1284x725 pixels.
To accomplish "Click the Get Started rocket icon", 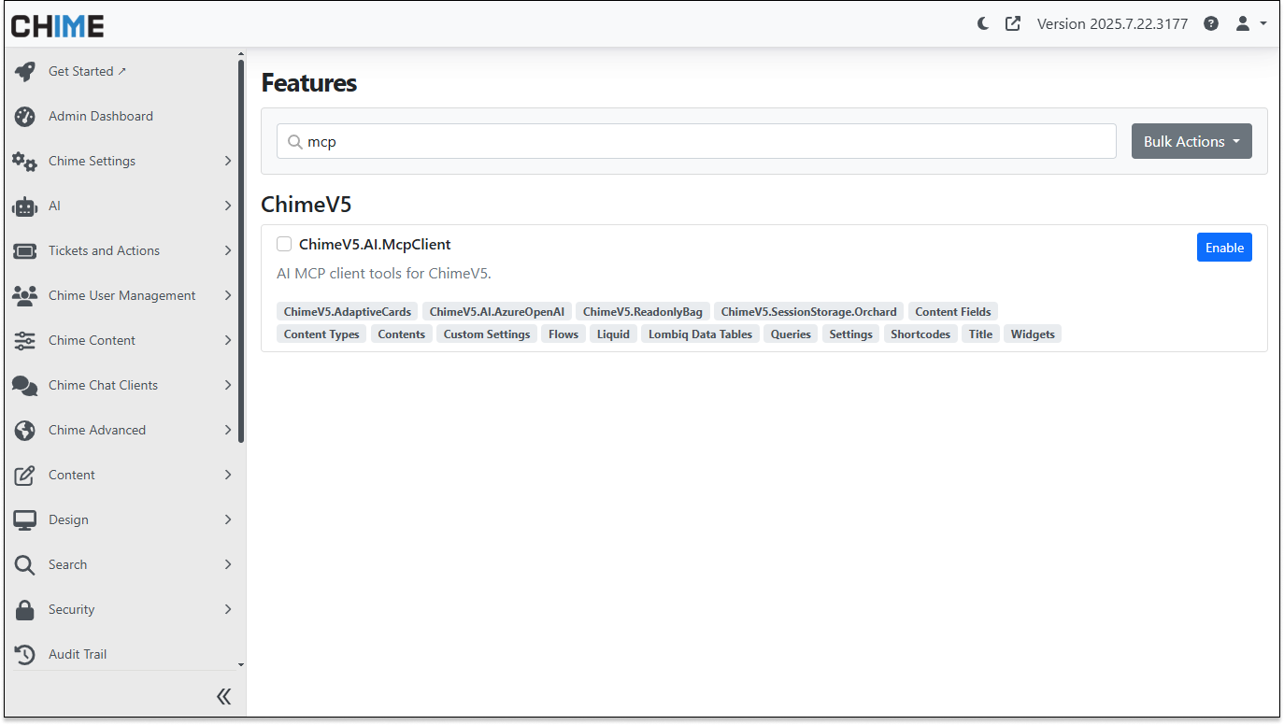I will pyautogui.click(x=25, y=71).
